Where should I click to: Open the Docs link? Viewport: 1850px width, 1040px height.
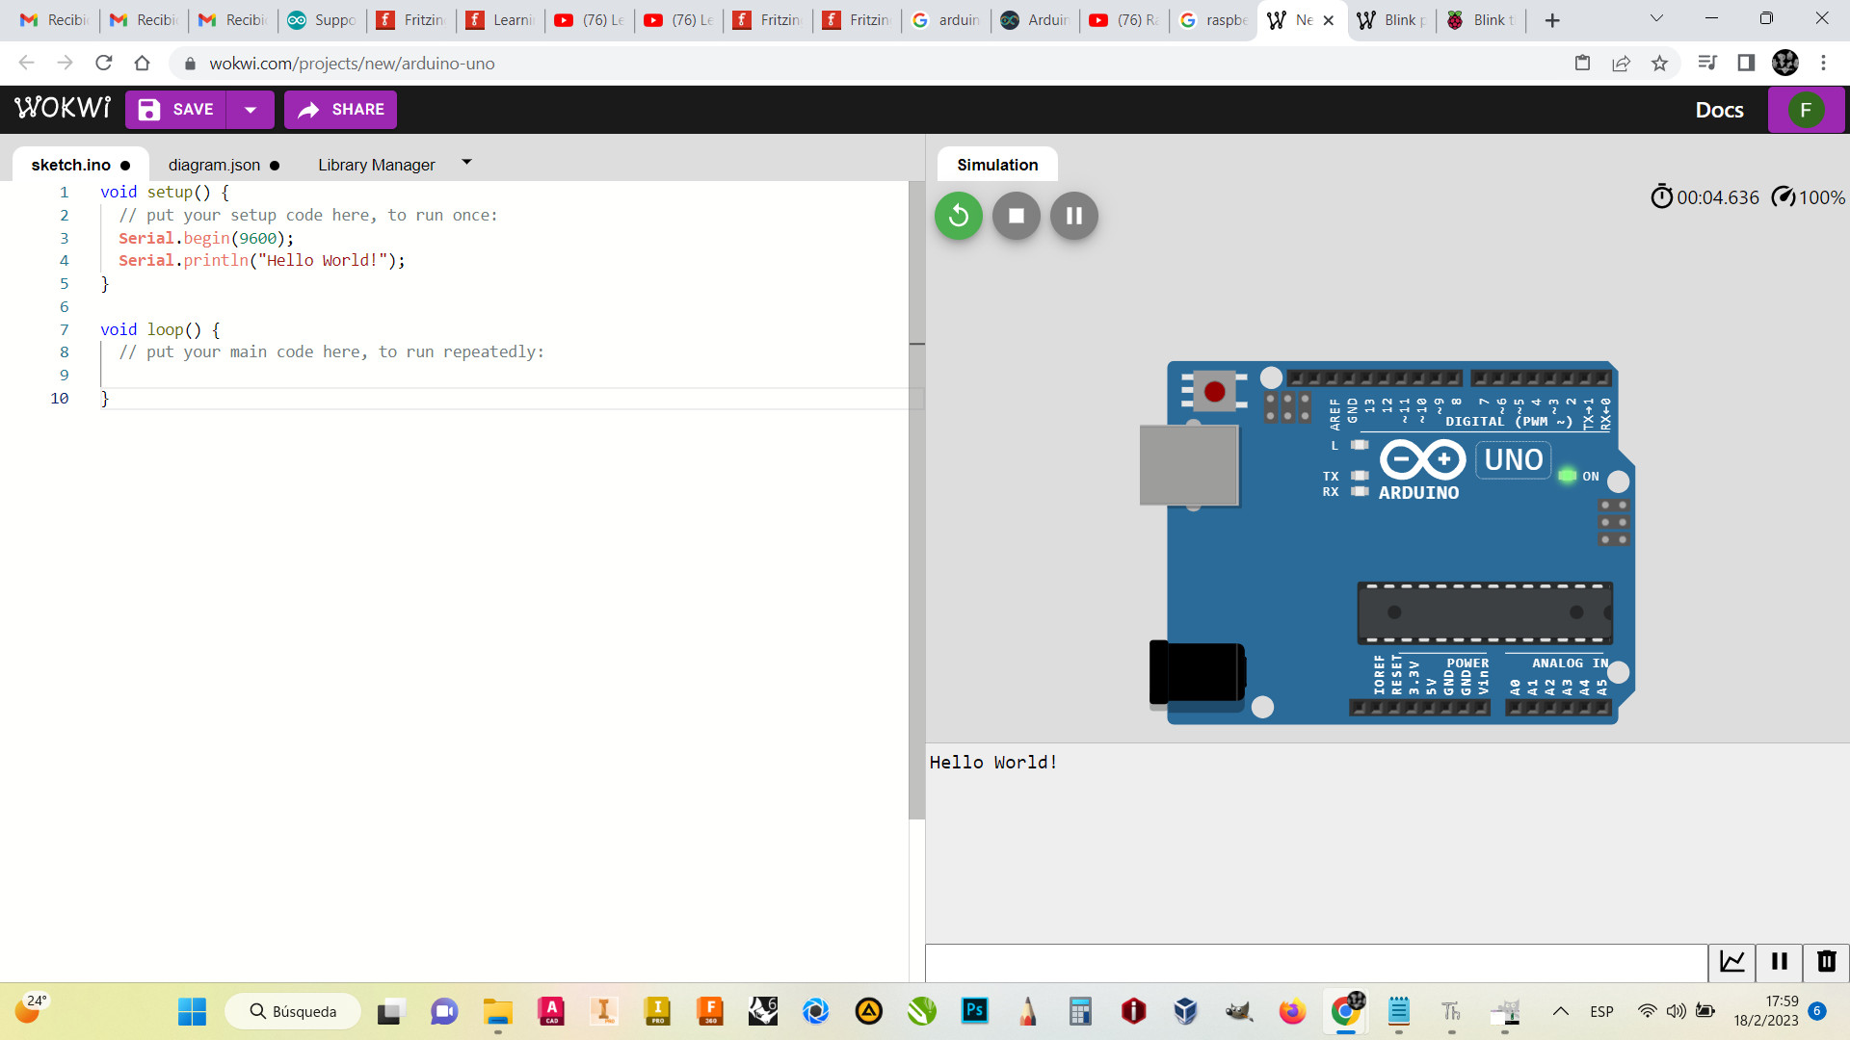pyautogui.click(x=1719, y=110)
